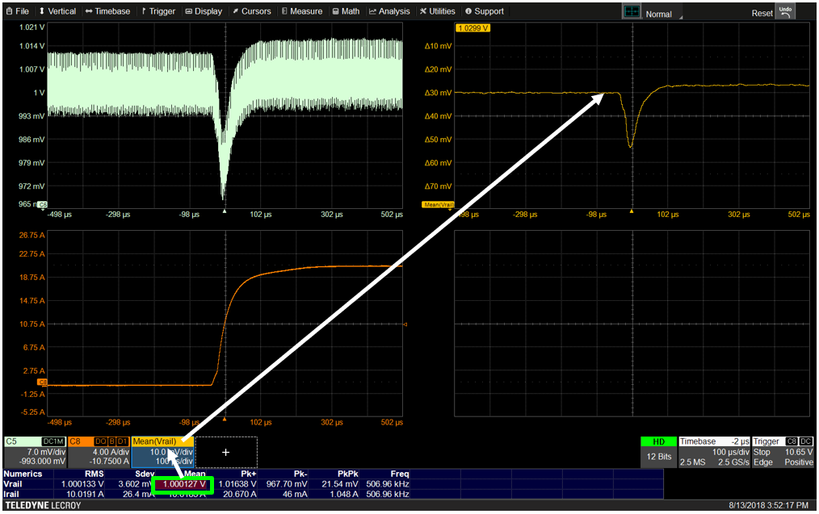Open the Measure menu

[x=301, y=11]
